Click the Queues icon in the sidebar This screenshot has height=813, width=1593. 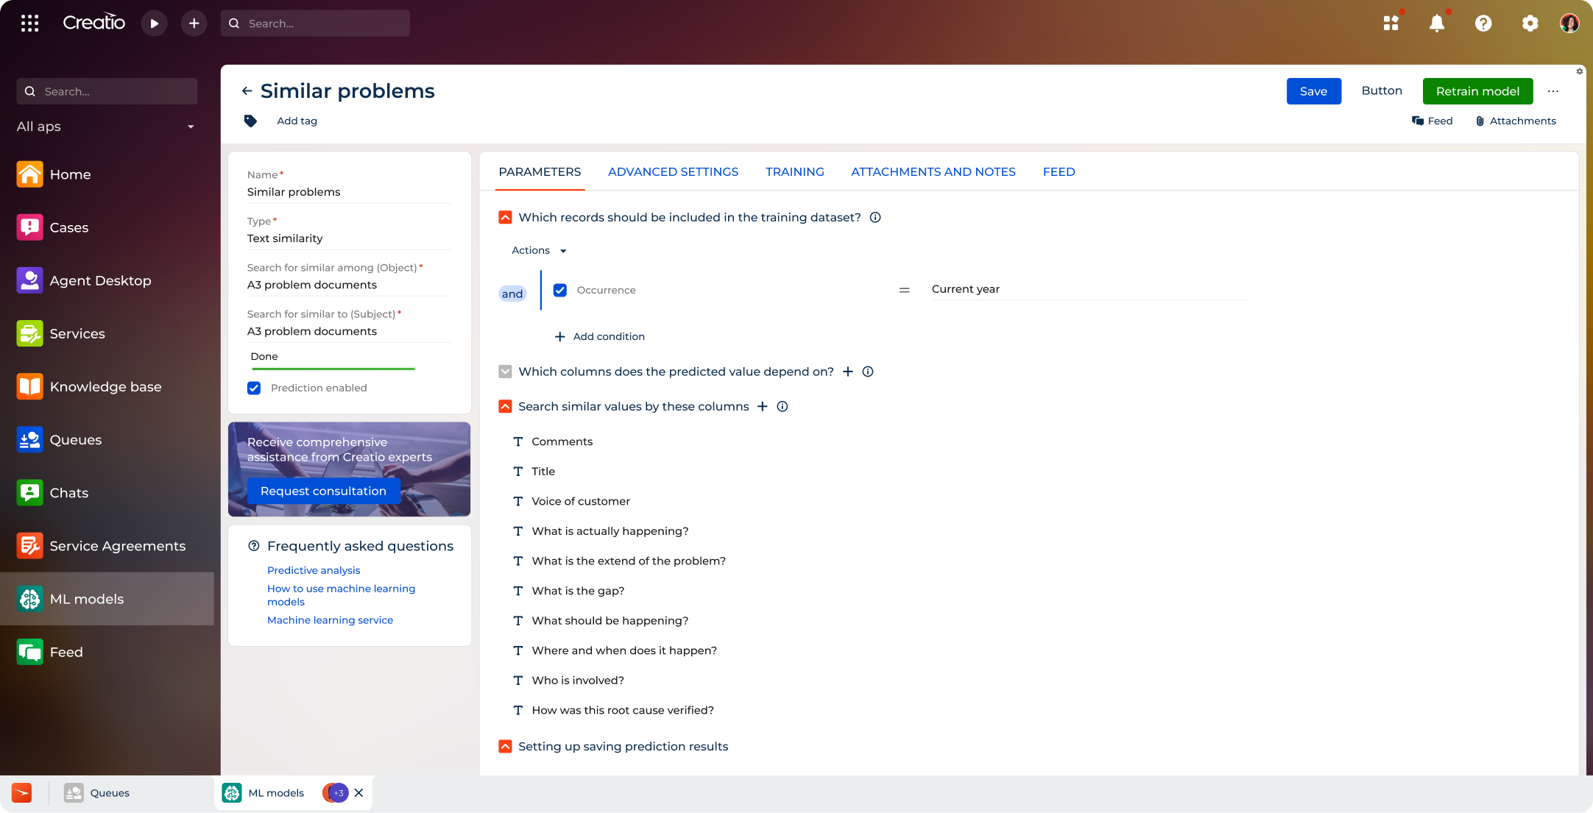point(29,439)
